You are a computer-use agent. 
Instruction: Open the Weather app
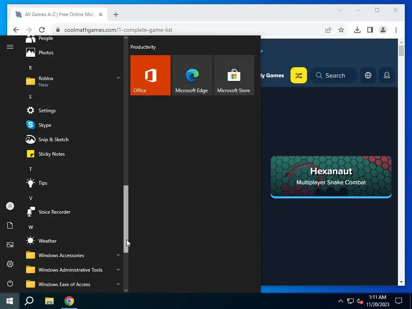click(73, 241)
